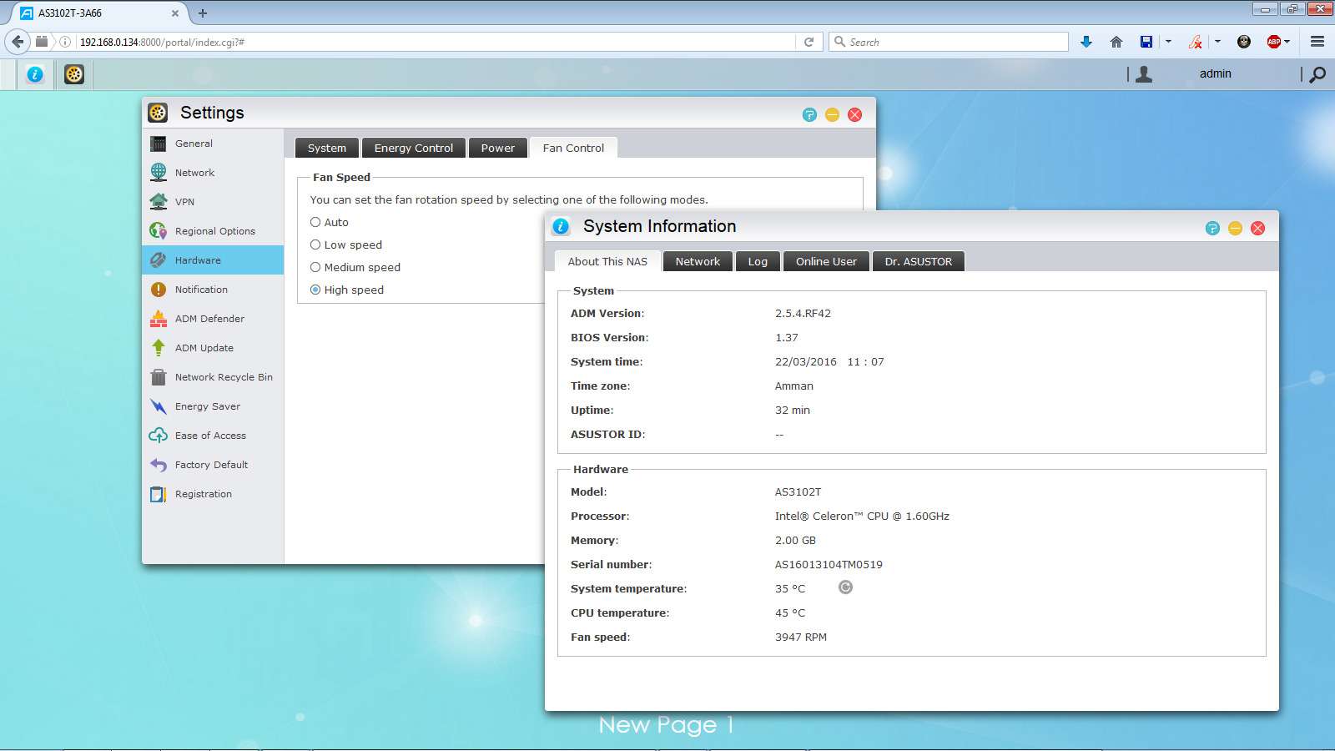Open the browser hamburger menu

(x=1317, y=42)
